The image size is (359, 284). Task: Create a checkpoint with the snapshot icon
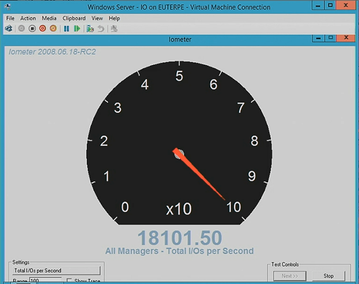[x=90, y=28]
